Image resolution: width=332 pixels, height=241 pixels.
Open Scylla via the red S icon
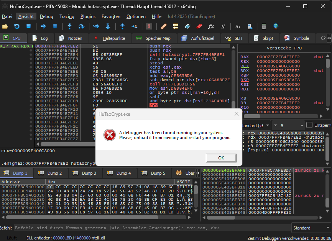149,26
